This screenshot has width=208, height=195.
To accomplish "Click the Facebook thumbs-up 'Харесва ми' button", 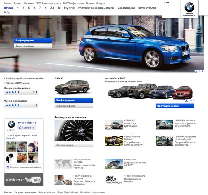I will point(27,128).
